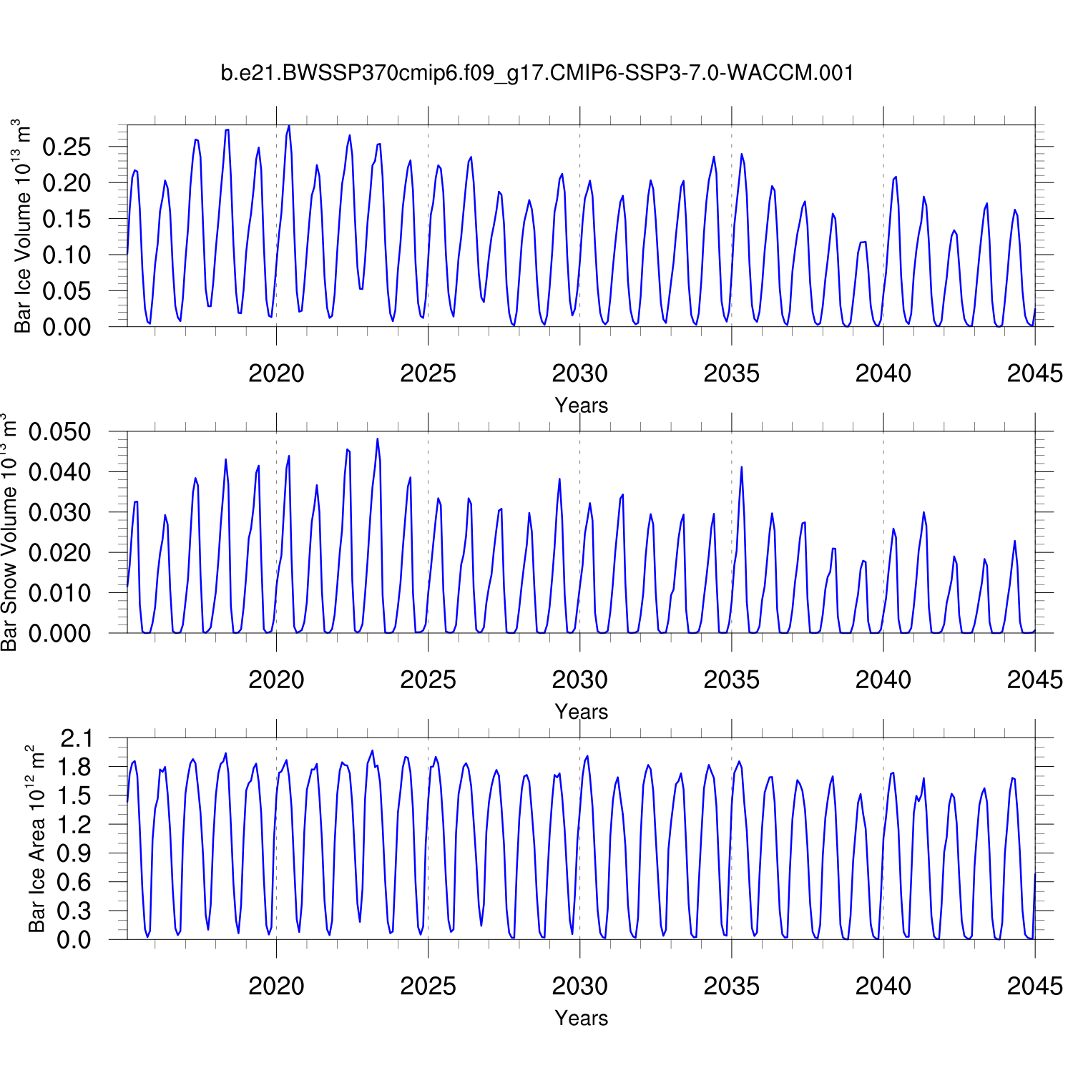
Task: Click the 2045 tick label under the ice volume plot
Action: [1034, 373]
